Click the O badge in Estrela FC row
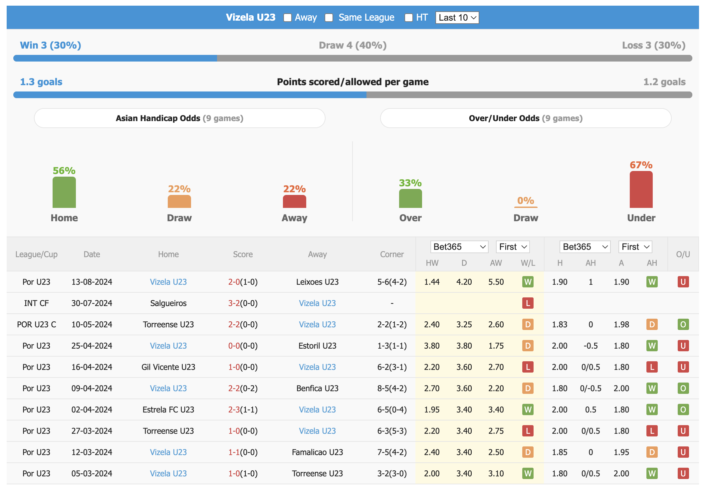This screenshot has width=705, height=487. point(683,409)
